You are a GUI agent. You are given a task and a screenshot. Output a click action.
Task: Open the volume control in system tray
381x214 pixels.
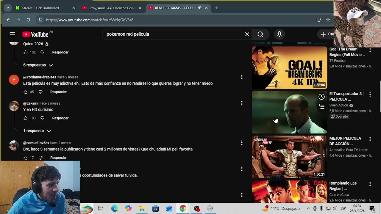click(x=335, y=209)
